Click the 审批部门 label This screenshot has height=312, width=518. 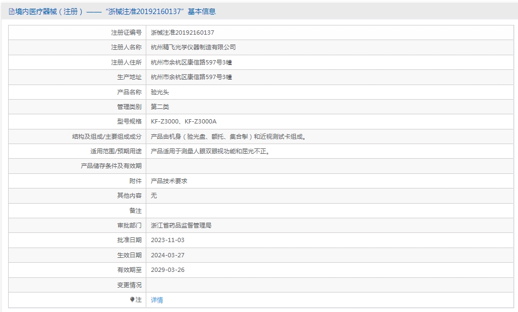coord(129,225)
